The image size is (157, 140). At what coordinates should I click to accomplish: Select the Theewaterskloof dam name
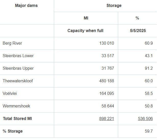click(x=18, y=81)
